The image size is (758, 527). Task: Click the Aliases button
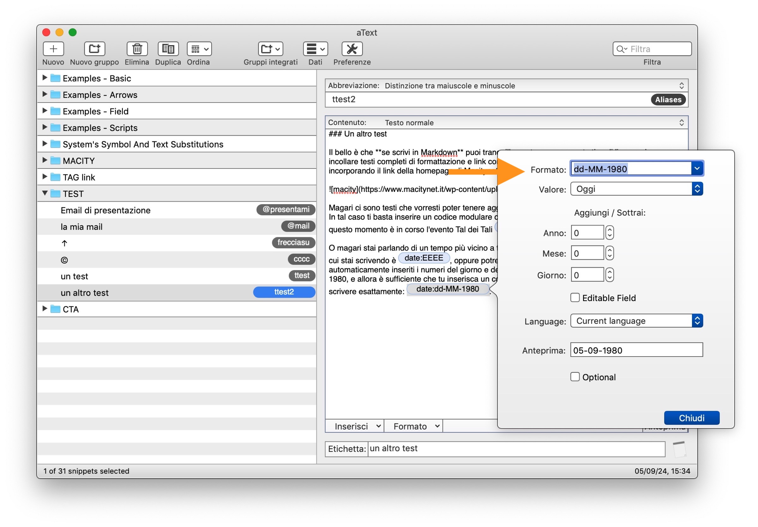[668, 99]
